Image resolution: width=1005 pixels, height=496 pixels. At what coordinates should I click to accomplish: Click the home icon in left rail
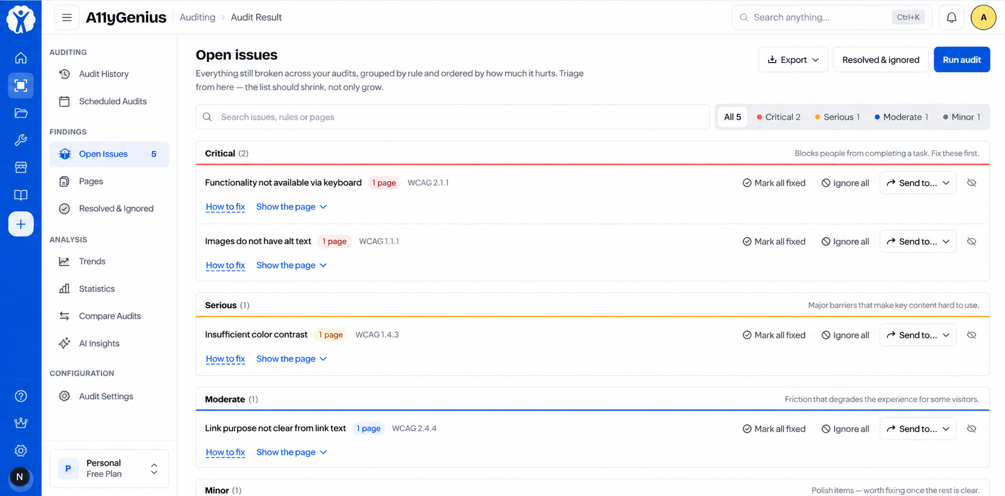click(21, 58)
